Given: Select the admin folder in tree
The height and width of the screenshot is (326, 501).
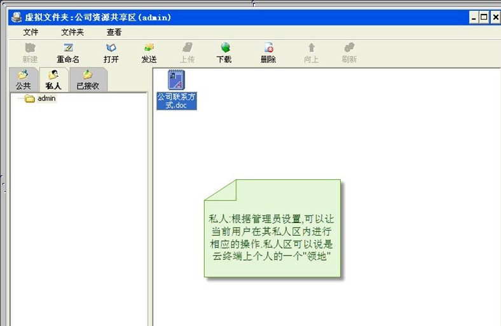Looking at the screenshot, I should (x=46, y=98).
